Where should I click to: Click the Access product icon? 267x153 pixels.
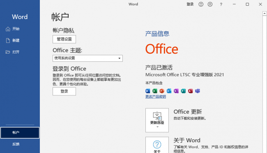(190, 91)
